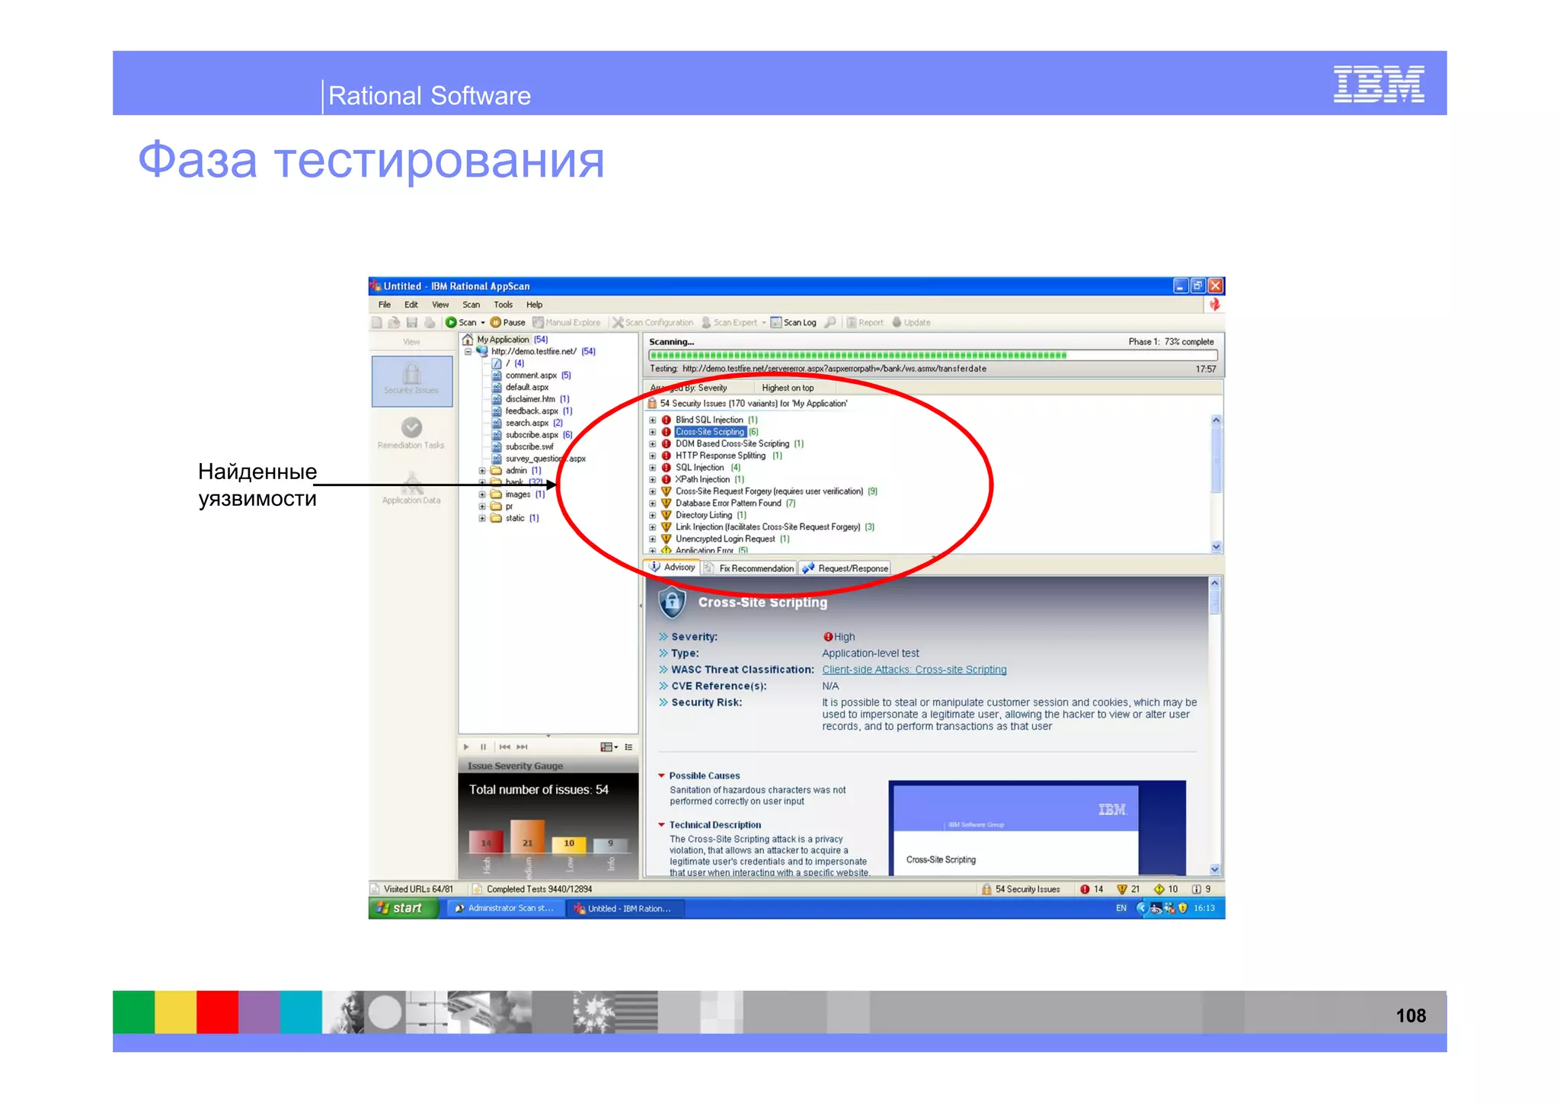Screen dimensions: 1560x1103
Task: Select the Security Issues view
Action: point(411,380)
